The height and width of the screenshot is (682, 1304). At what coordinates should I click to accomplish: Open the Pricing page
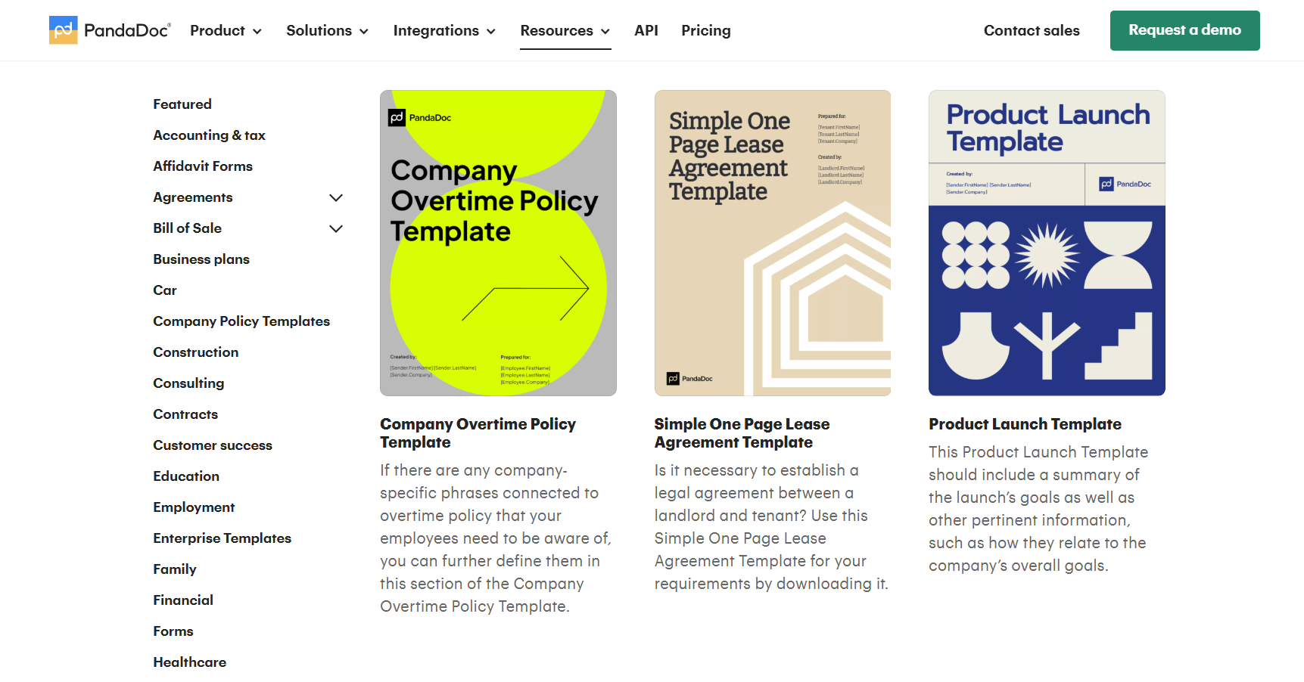[x=705, y=31]
